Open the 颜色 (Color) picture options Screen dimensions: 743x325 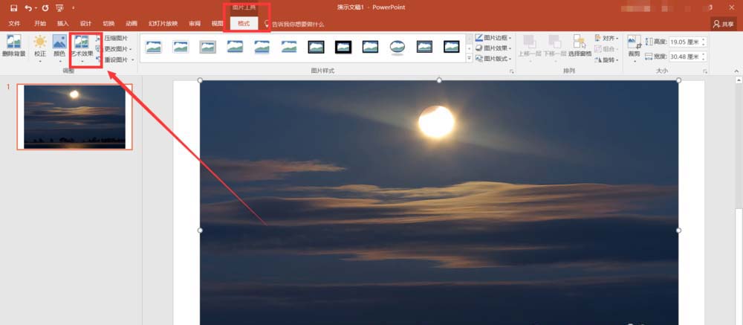pos(59,46)
